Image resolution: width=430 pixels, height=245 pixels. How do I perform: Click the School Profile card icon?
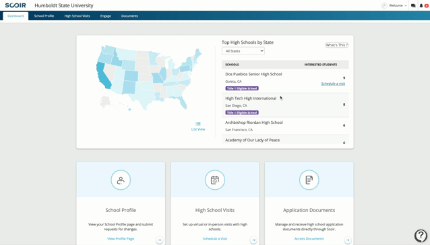[121, 180]
